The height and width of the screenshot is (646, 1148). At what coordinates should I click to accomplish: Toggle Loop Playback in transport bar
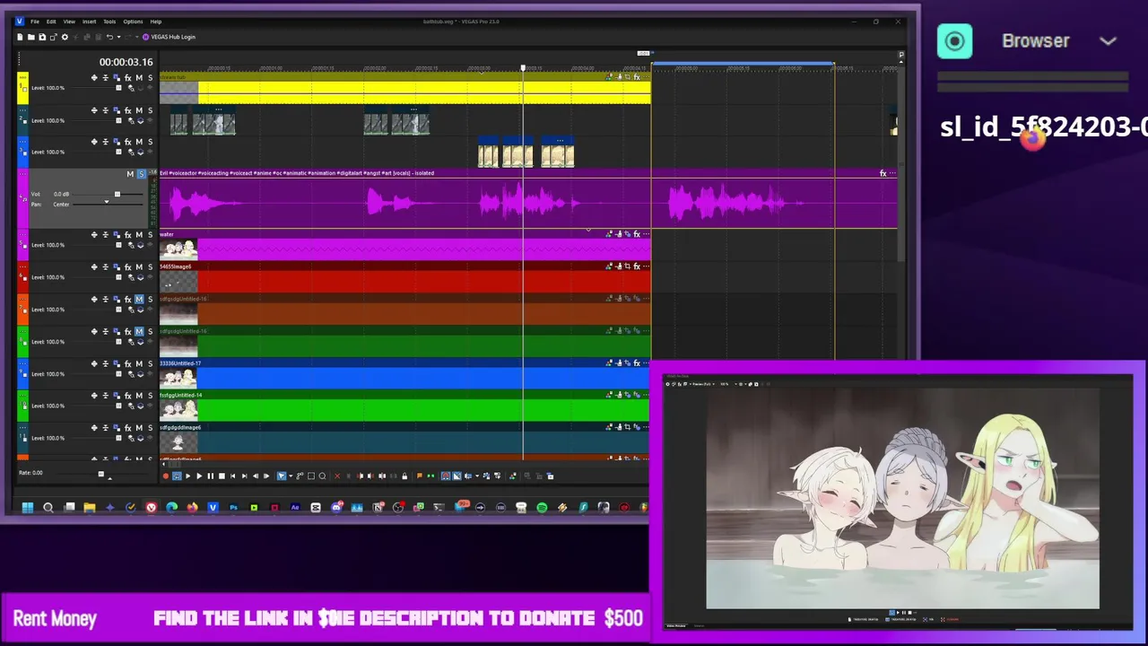(177, 476)
